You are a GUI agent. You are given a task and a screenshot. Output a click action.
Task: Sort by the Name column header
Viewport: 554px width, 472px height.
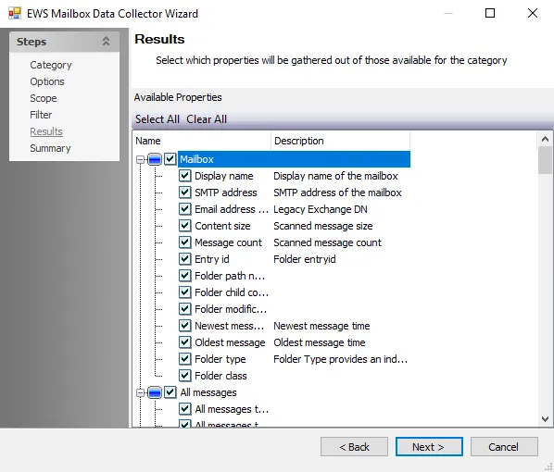(x=202, y=141)
